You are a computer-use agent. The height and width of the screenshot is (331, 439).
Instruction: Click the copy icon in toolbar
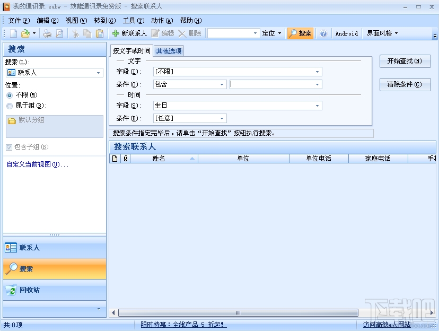(x=87, y=33)
